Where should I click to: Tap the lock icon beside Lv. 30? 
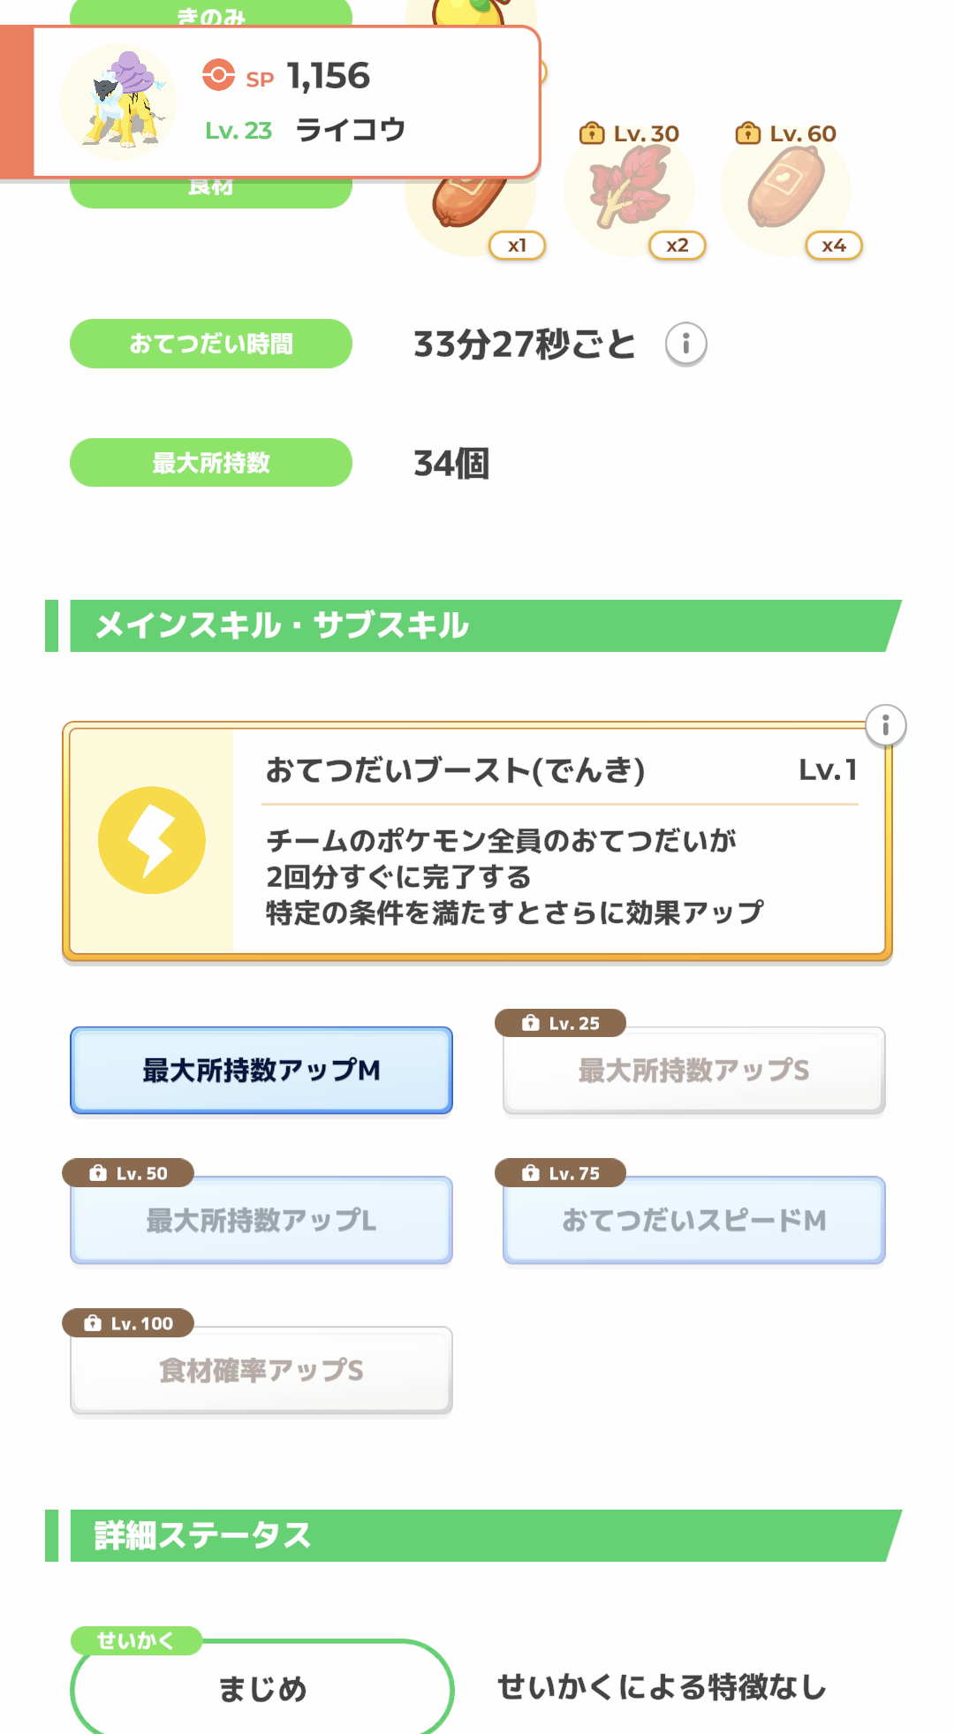pos(591,133)
